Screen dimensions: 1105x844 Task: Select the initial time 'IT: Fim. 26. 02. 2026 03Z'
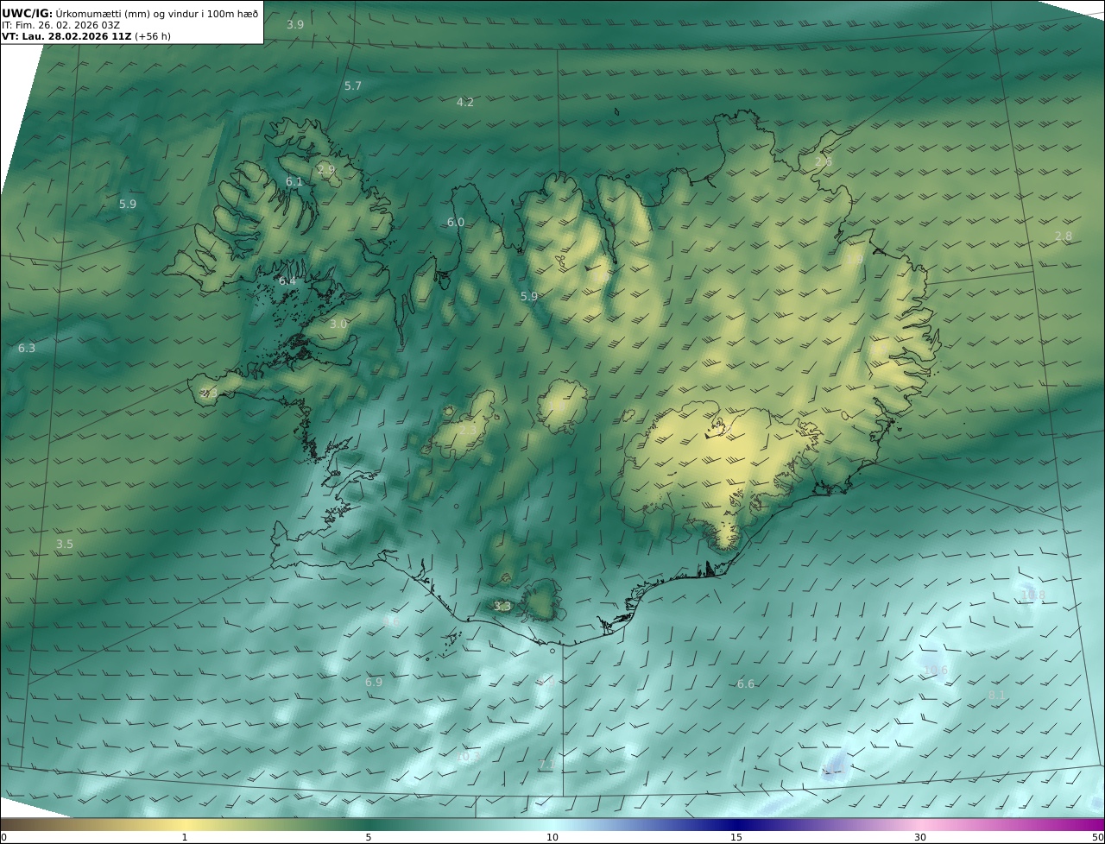pyautogui.click(x=60, y=25)
